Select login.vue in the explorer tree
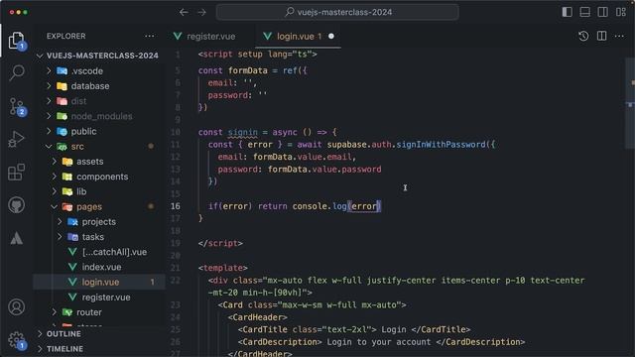The image size is (635, 357). tap(99, 282)
